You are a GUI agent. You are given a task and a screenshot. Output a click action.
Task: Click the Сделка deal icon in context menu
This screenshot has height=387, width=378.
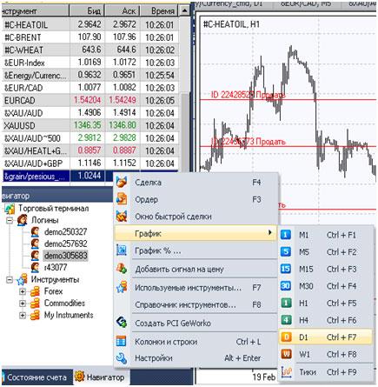tap(122, 183)
